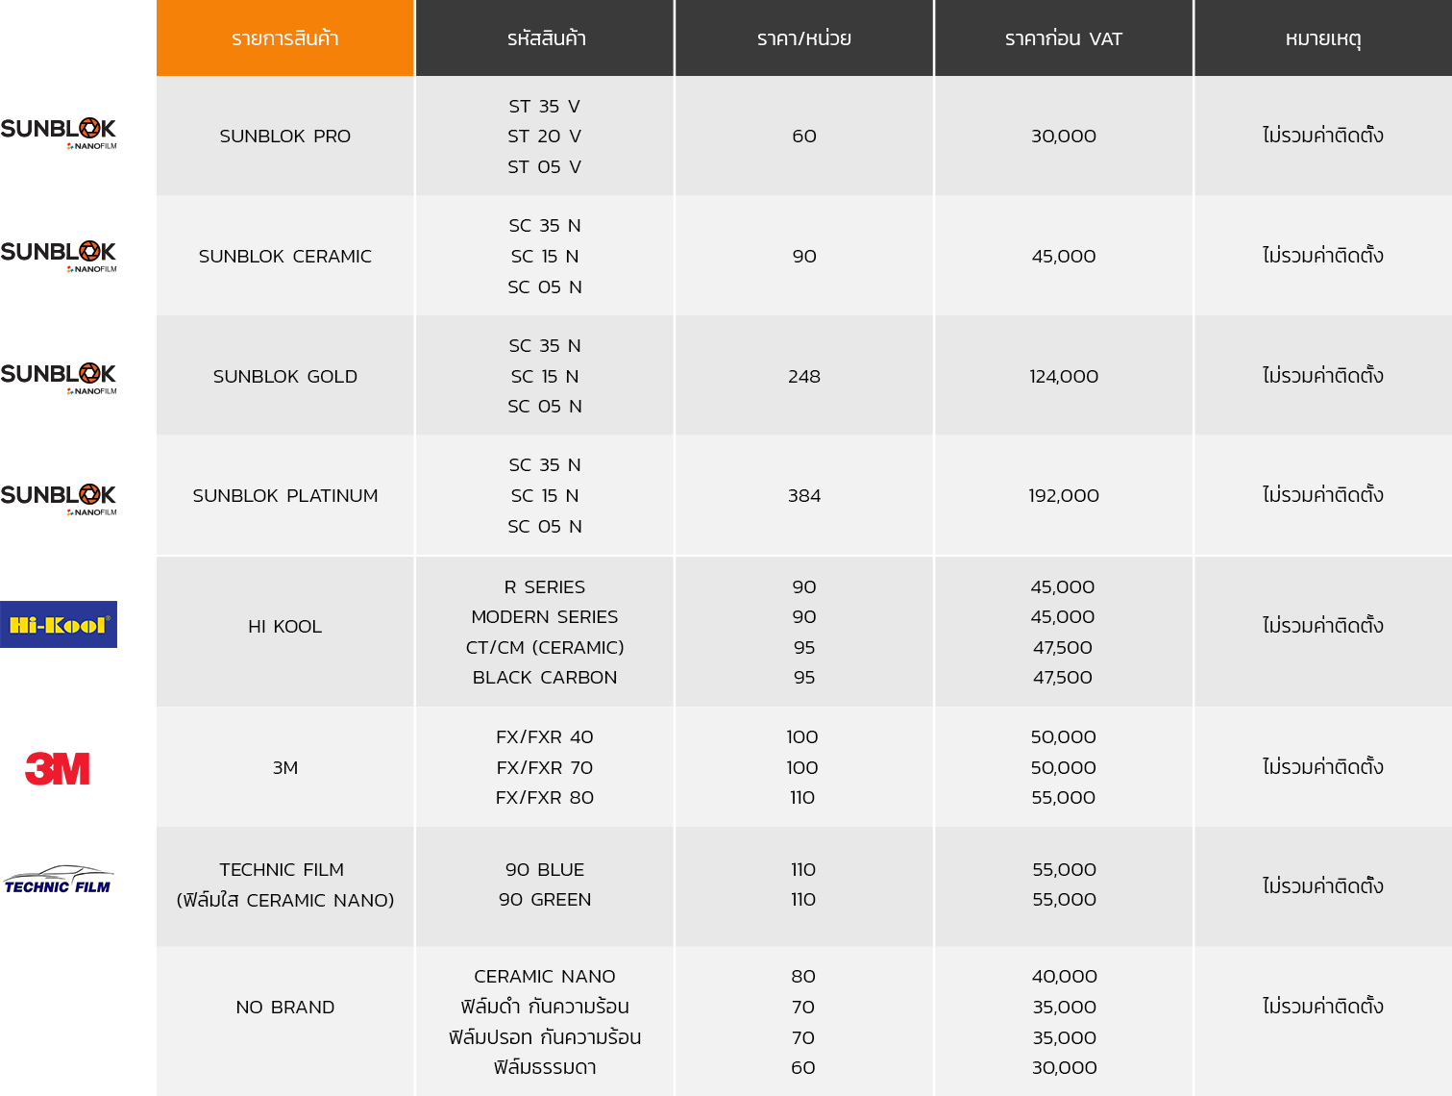Click the FX/FXR 40 product code

click(x=545, y=737)
